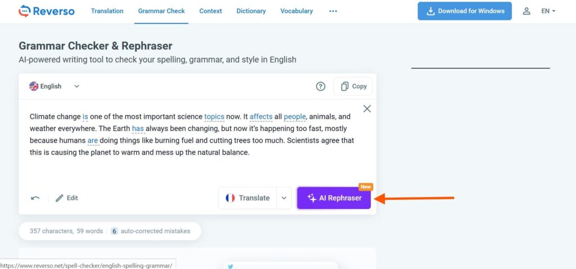Click the Twitter bird icon
Viewport: 576px width, 269px height.
(231, 266)
